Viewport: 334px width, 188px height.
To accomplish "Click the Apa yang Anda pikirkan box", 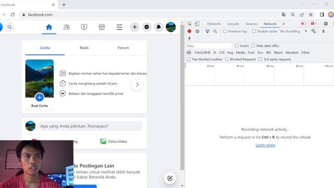I will click(90, 126).
